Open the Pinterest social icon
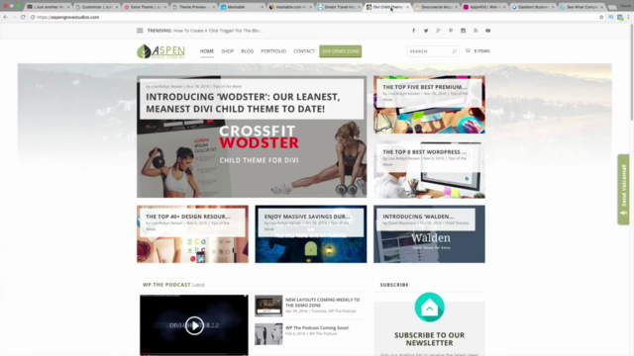 click(451, 31)
